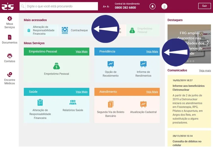Screen dimensions: 213x147
Task: Adjust font size with A+ A- control
Action: [x=106, y=6]
